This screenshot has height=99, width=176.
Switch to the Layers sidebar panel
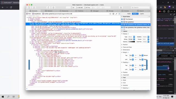click(x=142, y=14)
